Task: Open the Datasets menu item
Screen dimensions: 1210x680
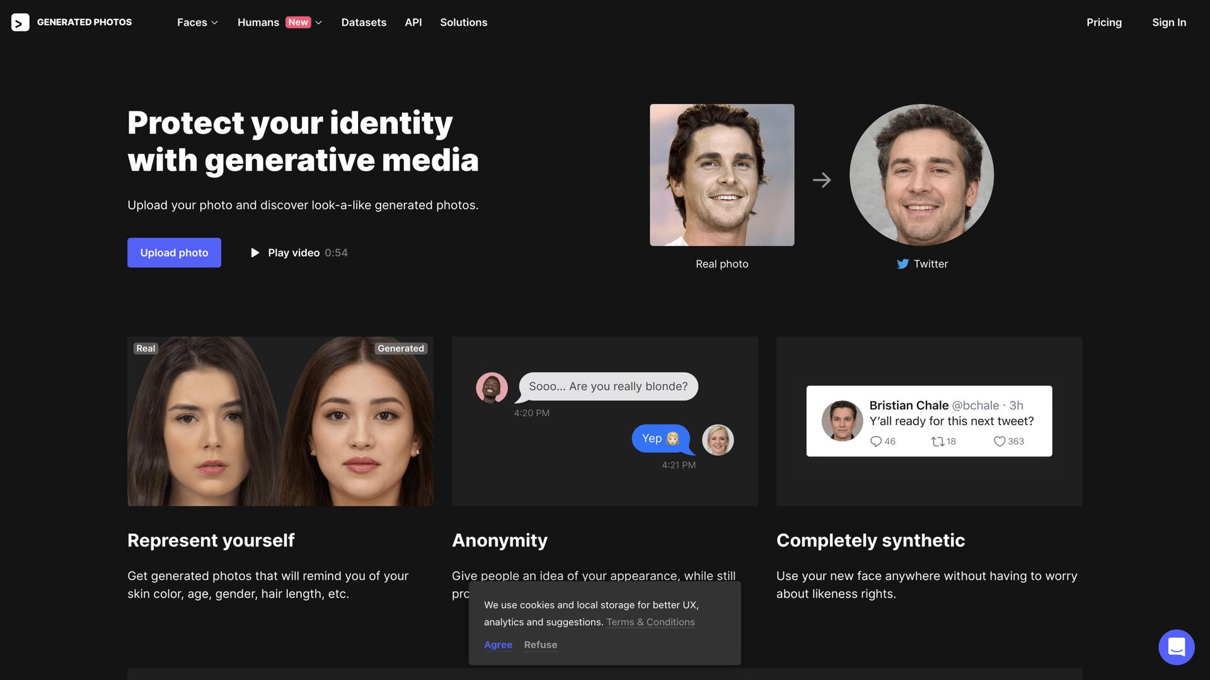Action: coord(364,22)
